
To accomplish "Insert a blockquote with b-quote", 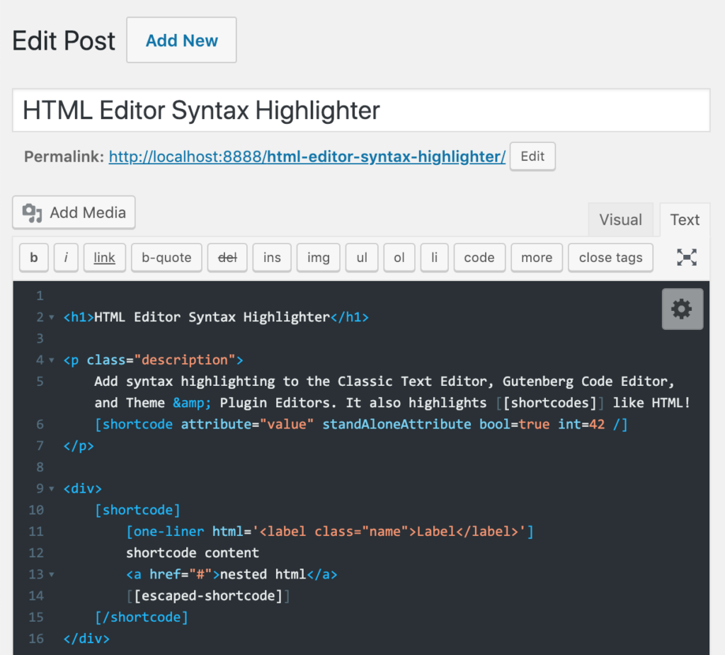I will pos(166,257).
